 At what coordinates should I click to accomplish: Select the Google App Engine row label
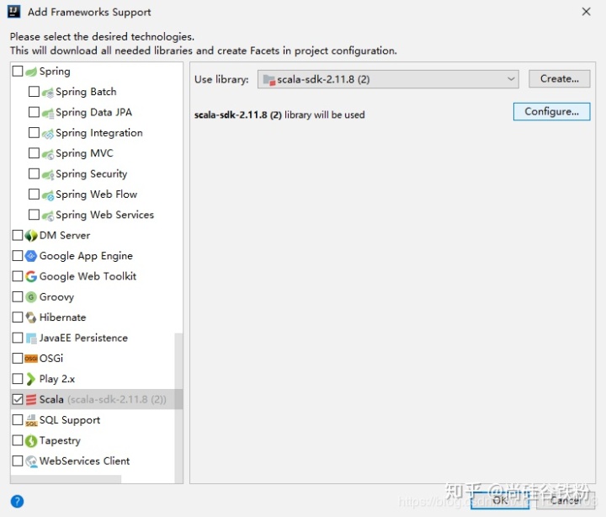point(86,256)
